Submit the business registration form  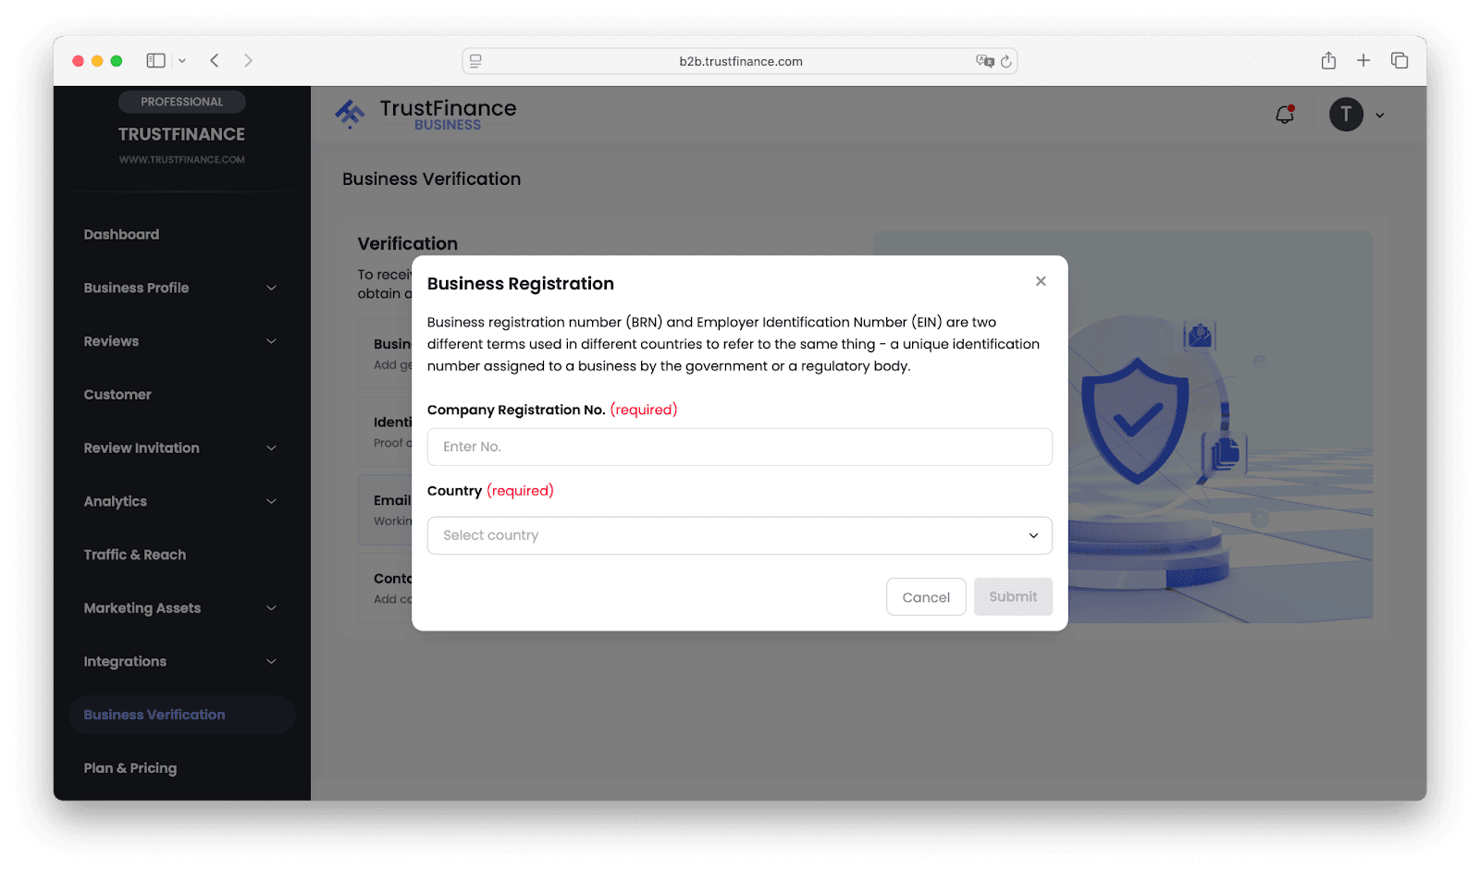pos(1013,597)
